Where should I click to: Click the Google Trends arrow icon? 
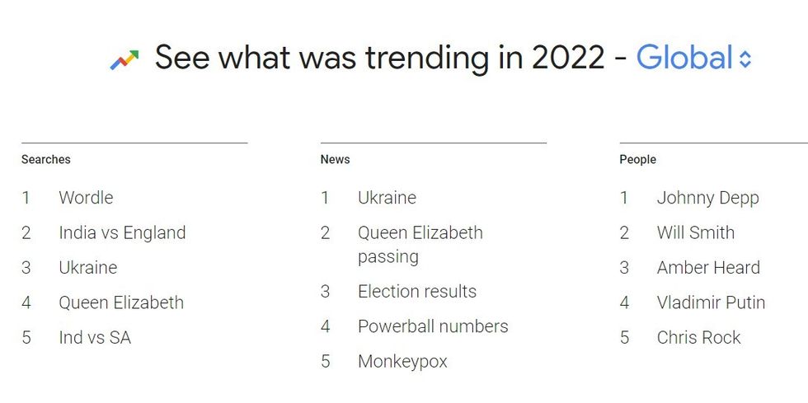tap(124, 59)
